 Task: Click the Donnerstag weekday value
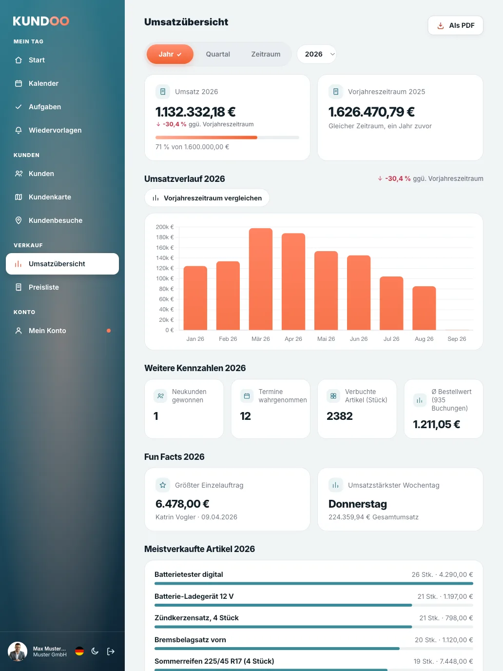(358, 504)
